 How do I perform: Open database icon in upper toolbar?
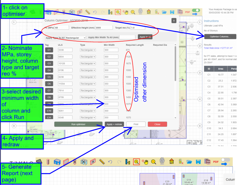coord(180,12)
